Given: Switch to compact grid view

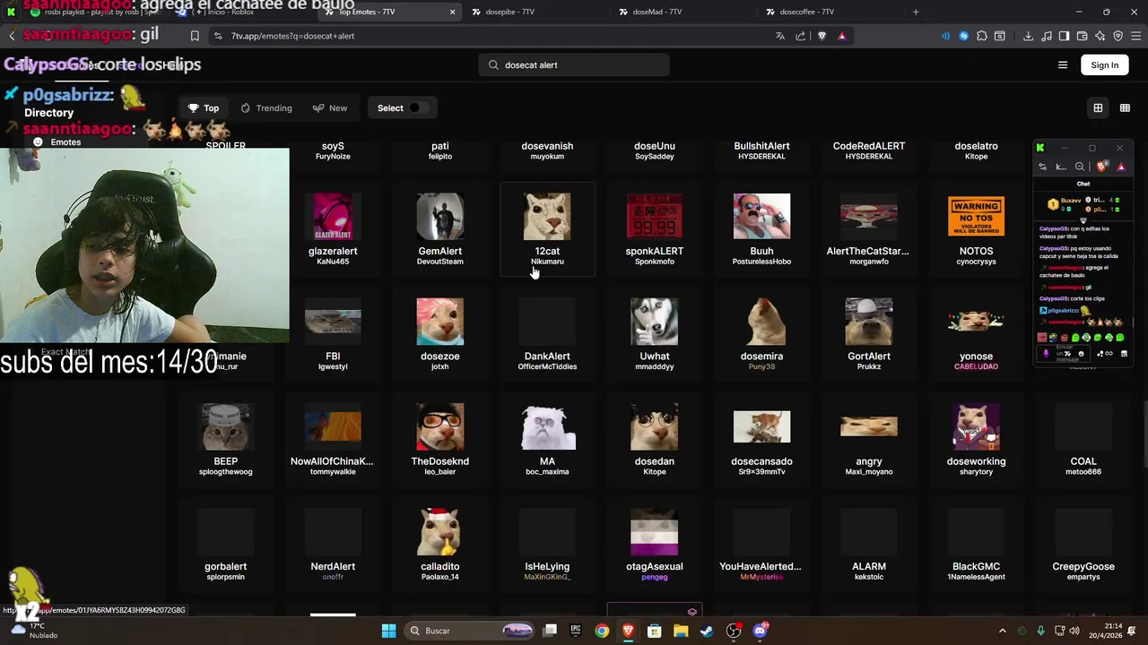Looking at the screenshot, I should 1125,107.
